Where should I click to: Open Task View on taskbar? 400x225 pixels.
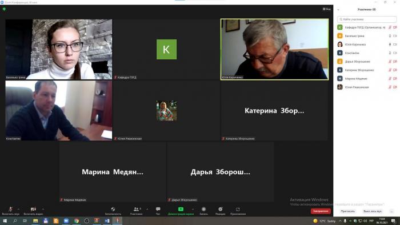click(x=25, y=221)
